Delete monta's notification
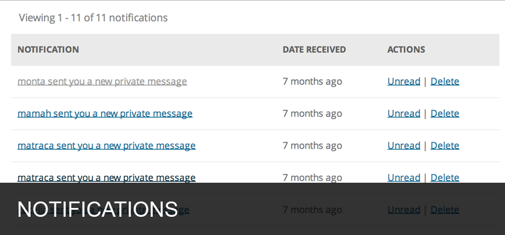 coord(445,82)
